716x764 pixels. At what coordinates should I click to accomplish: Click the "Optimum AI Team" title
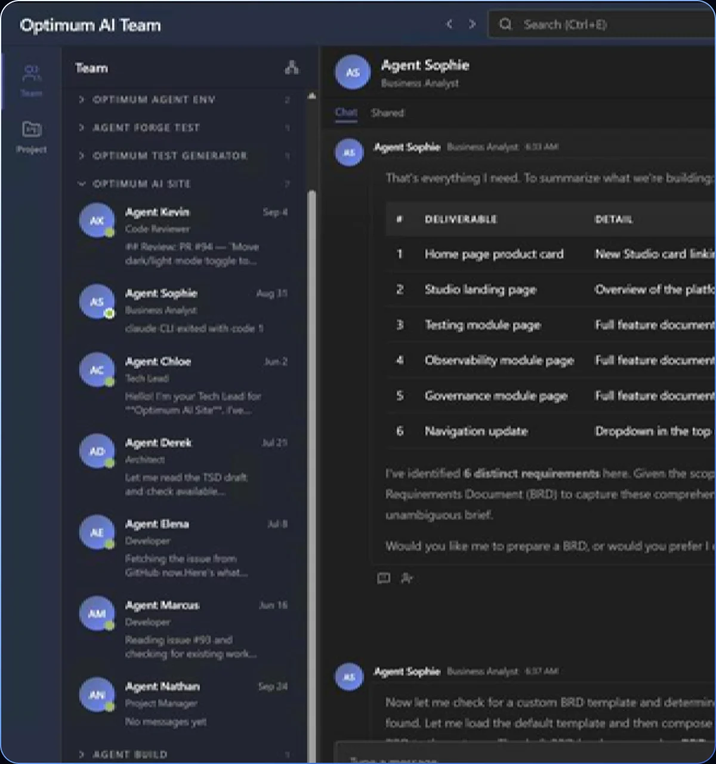[90, 25]
